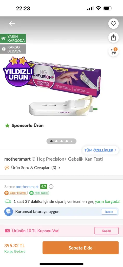Add product to favorites with heart icon
Image resolution: width=123 pixels, height=267 pixels.
click(x=113, y=23)
